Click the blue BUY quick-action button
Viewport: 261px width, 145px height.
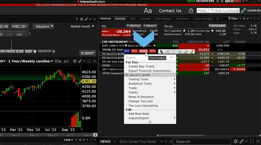coord(127,51)
